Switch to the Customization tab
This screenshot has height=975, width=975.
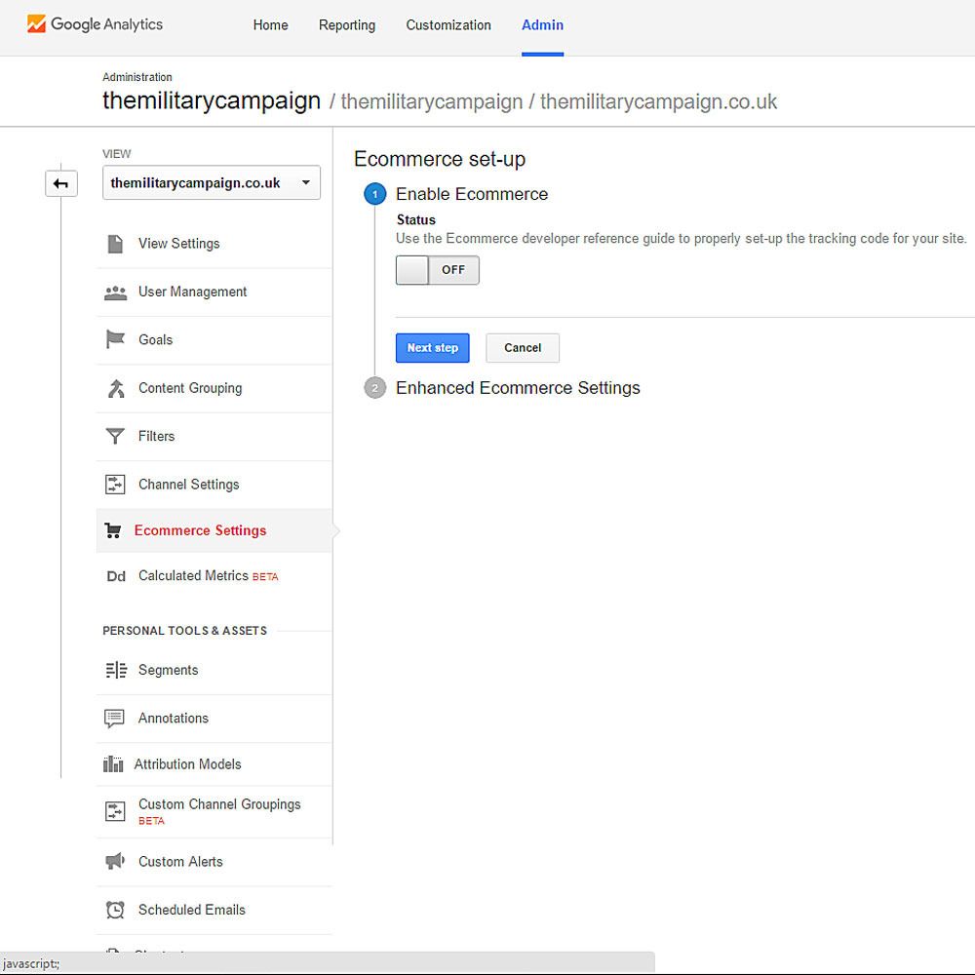tap(448, 25)
